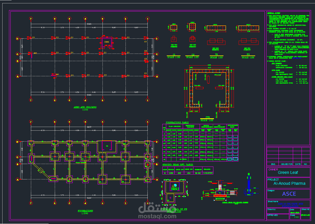
Task: Click the 'OWNER' label in the title block
Action: pyautogui.click(x=273, y=169)
